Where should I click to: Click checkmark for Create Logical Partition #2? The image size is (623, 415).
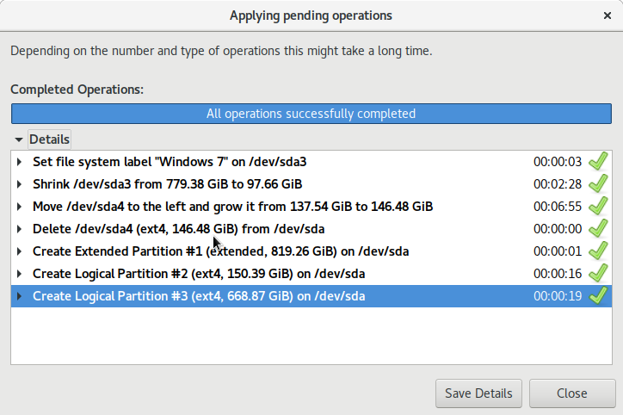[x=598, y=273]
